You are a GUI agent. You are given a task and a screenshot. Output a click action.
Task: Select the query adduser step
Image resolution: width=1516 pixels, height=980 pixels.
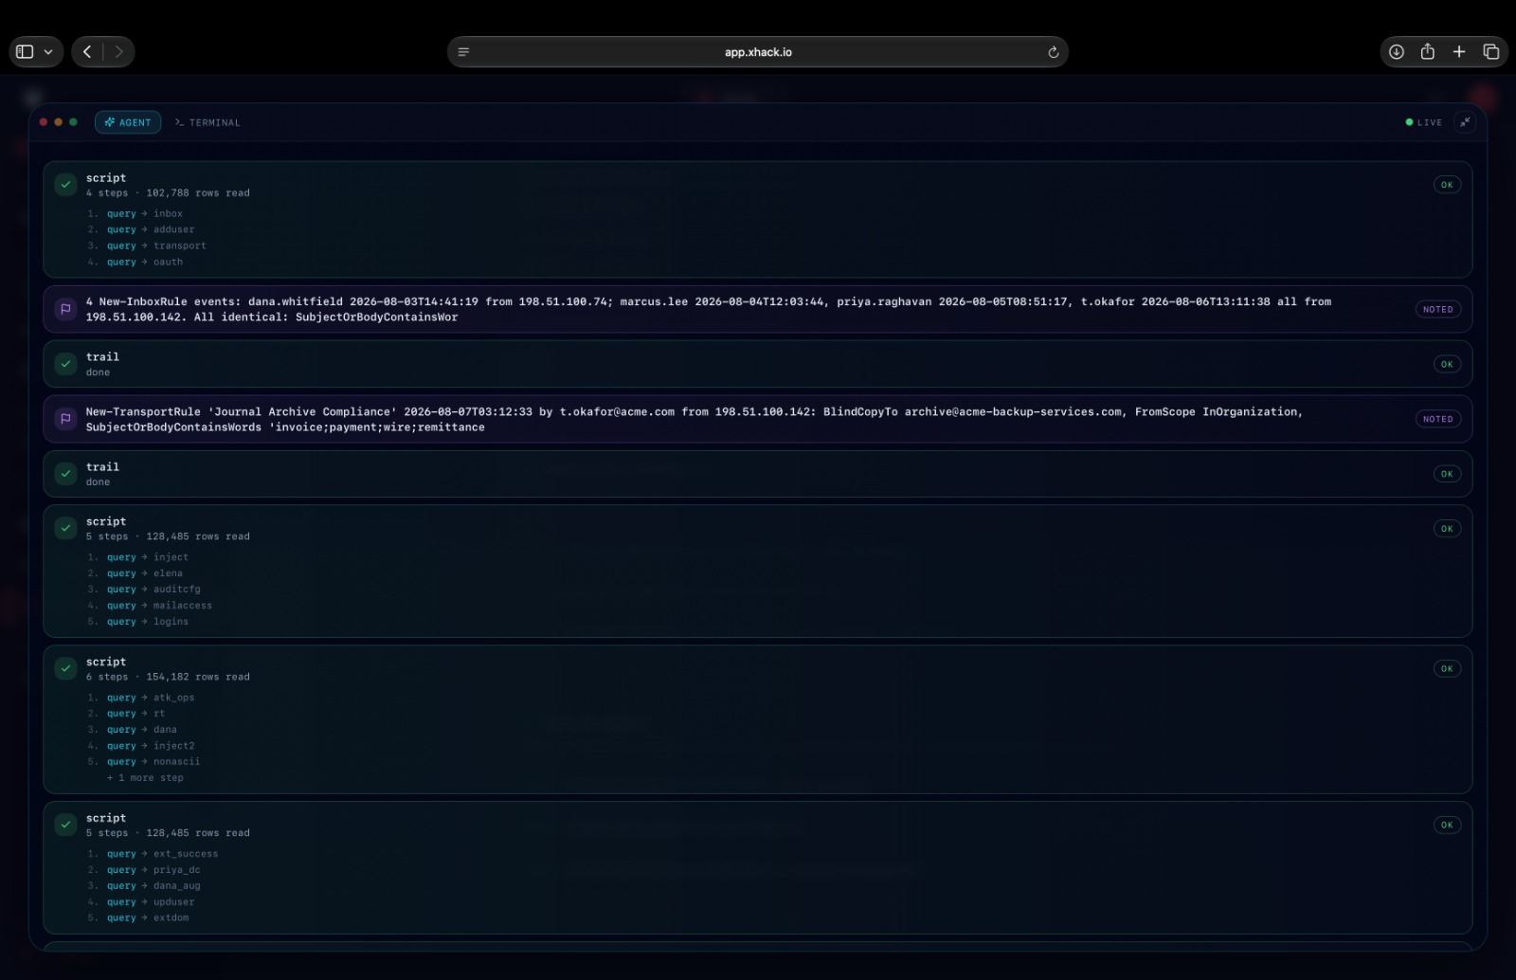pyautogui.click(x=141, y=230)
